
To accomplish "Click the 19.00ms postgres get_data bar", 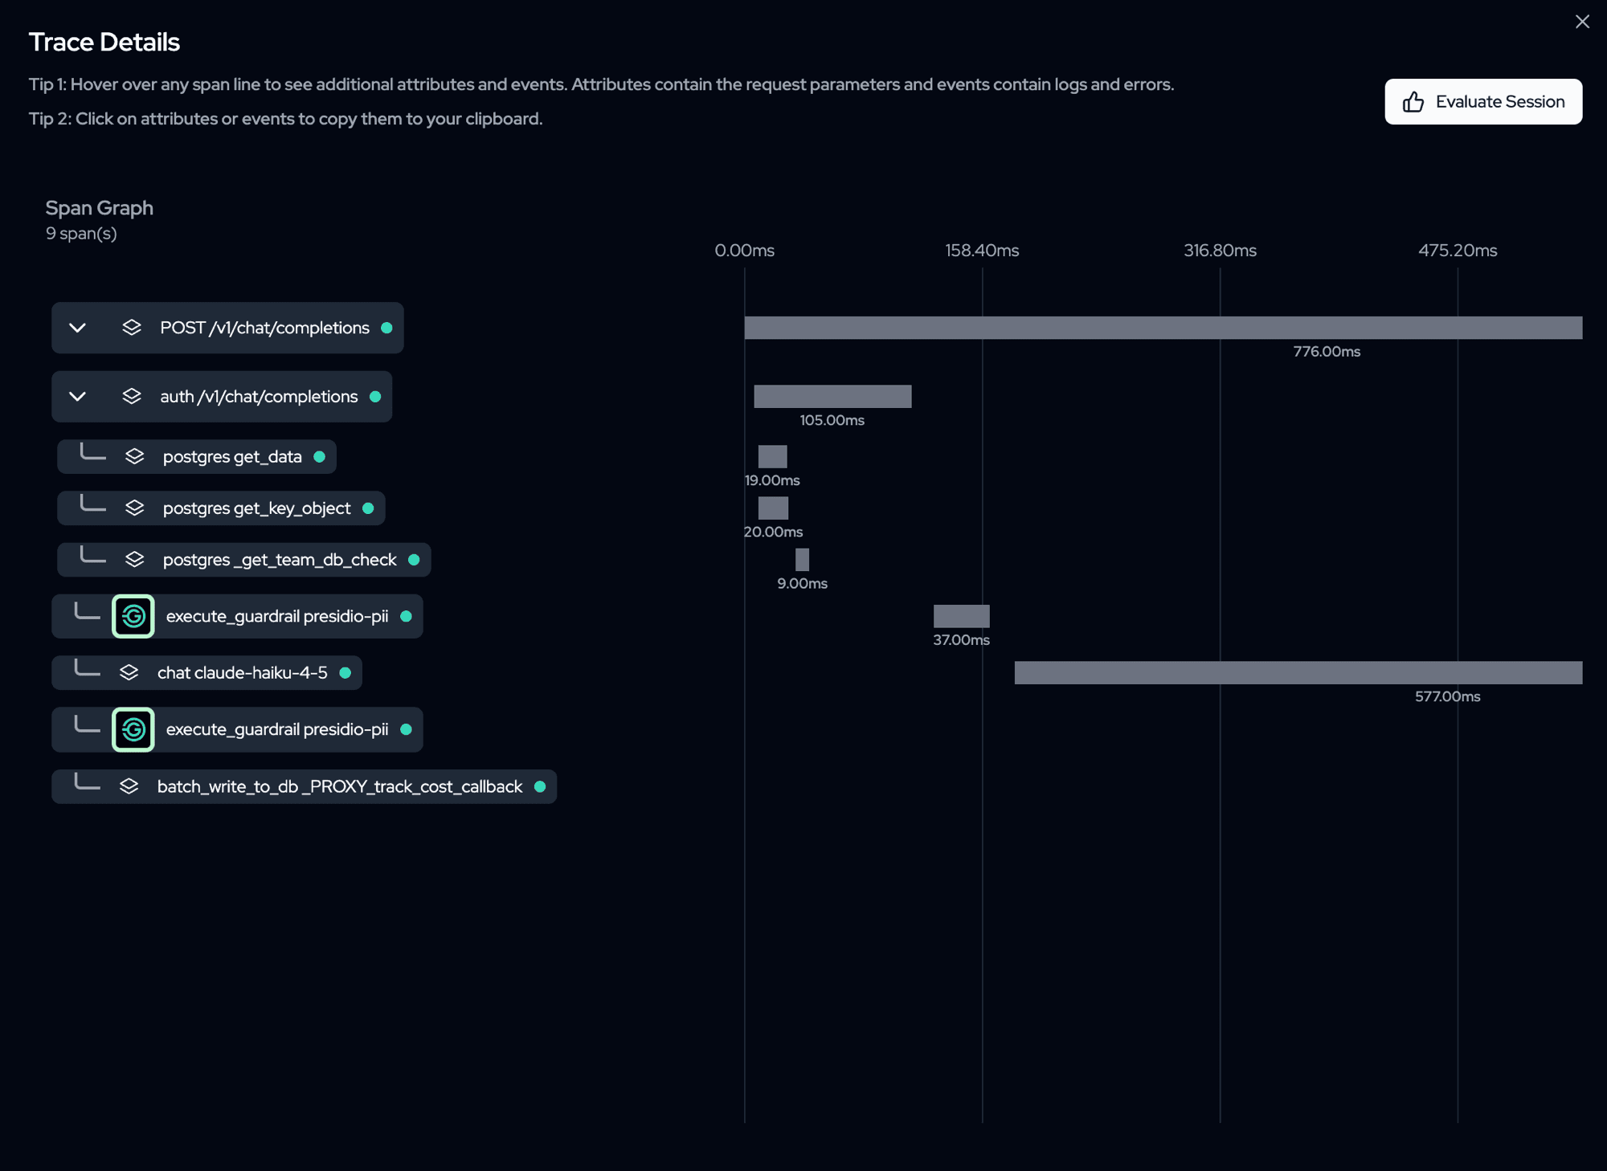I will pyautogui.click(x=772, y=457).
